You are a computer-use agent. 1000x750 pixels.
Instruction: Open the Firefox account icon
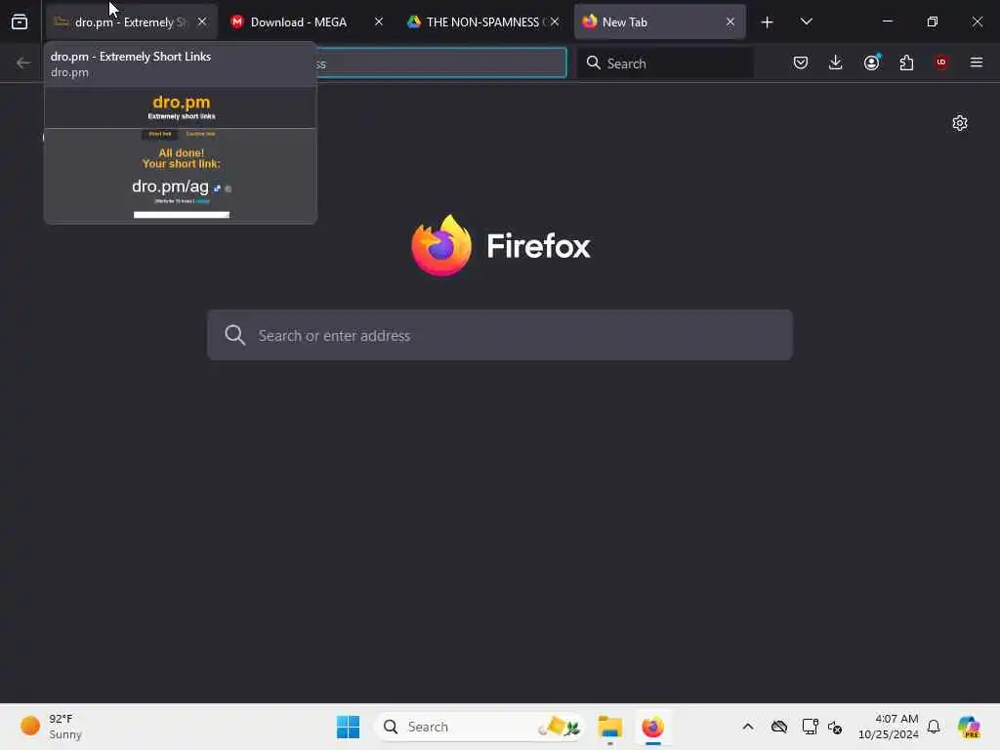click(x=872, y=62)
